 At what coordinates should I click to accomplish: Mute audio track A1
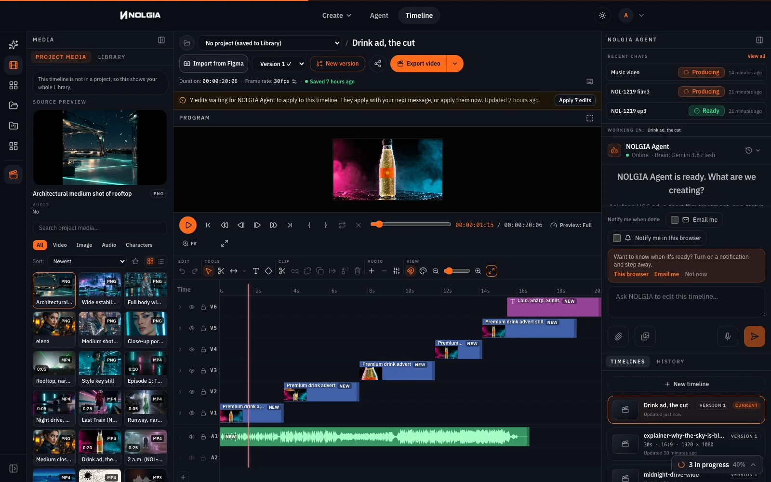(x=192, y=437)
